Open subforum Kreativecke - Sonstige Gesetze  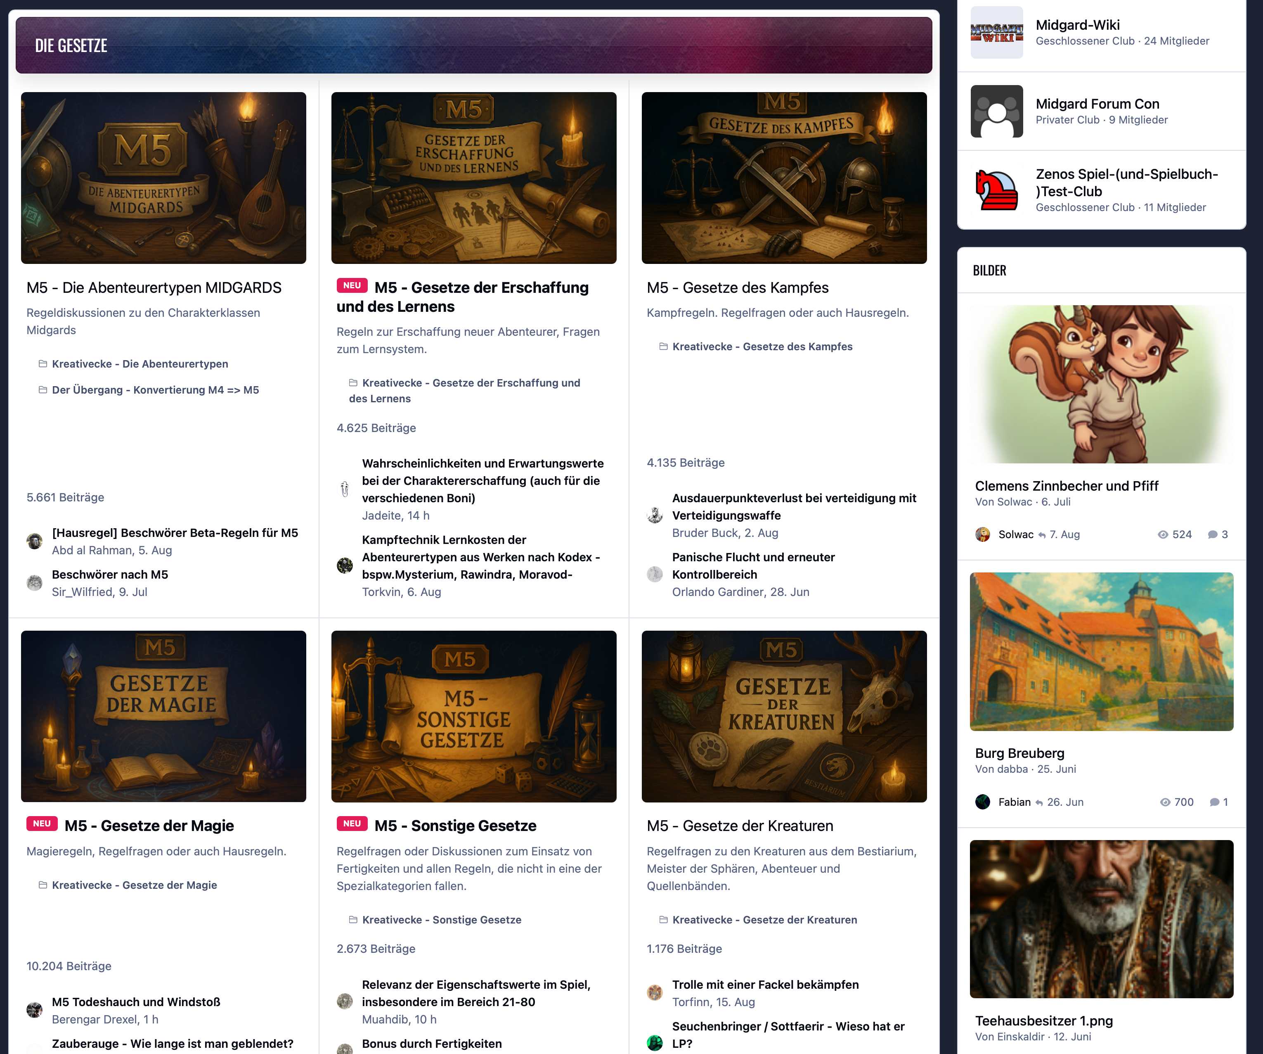click(442, 920)
